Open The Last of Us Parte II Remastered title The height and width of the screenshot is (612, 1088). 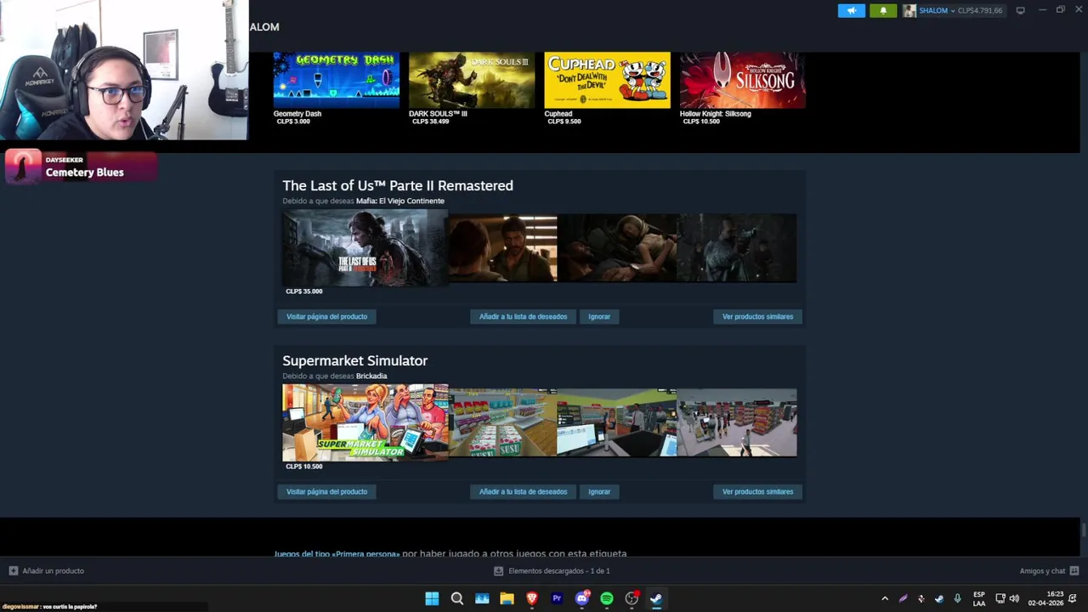click(x=398, y=185)
